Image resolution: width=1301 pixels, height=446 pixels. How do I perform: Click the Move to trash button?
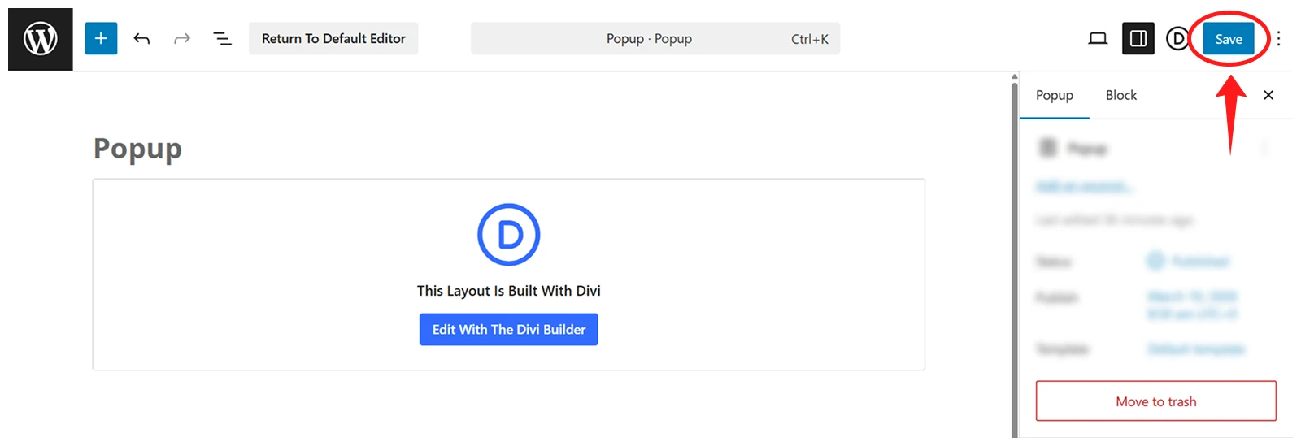click(1155, 401)
